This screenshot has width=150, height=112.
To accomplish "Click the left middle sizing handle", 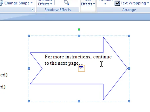I will tap(29, 69).
